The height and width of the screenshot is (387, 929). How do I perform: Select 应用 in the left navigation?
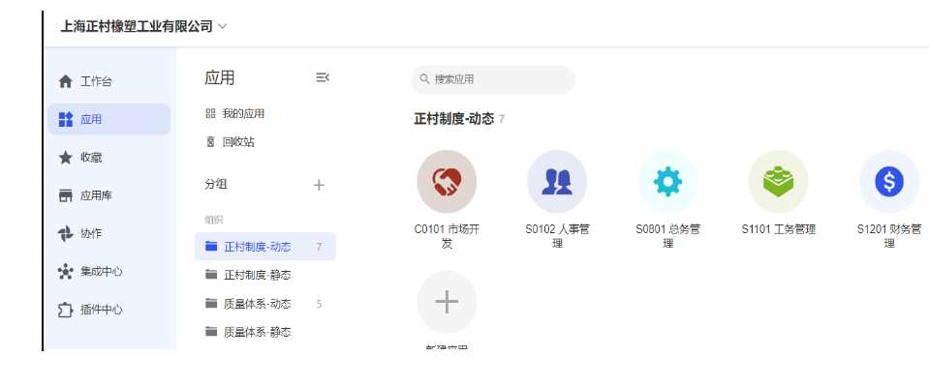pyautogui.click(x=91, y=120)
